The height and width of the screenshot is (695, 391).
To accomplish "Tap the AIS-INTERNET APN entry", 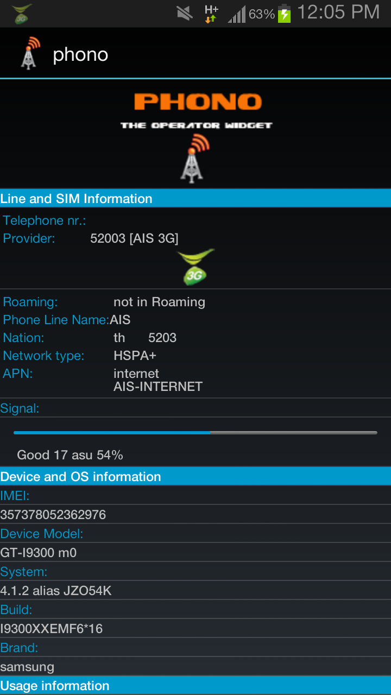I will (x=158, y=387).
